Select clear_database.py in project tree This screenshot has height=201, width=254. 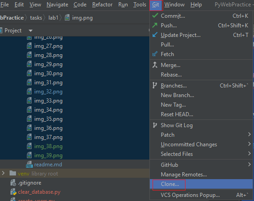click(39, 192)
